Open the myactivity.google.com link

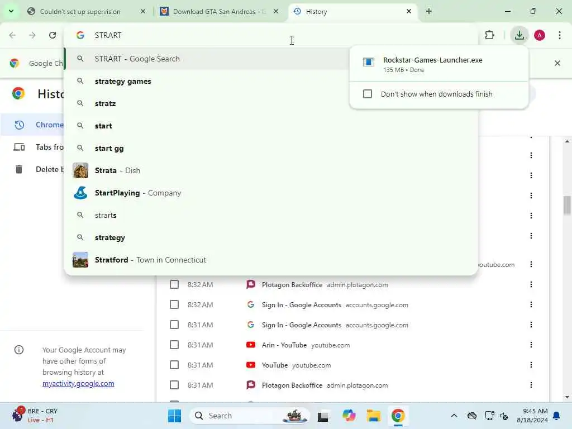[78, 383]
